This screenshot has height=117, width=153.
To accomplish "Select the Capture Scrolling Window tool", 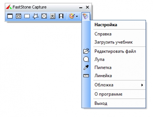I will tap(53, 16).
